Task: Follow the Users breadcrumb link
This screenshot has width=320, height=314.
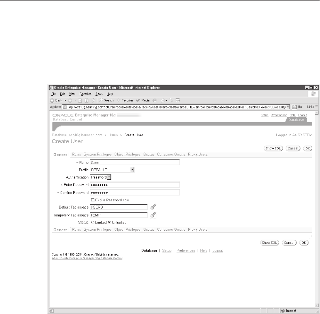Action: 113,135
